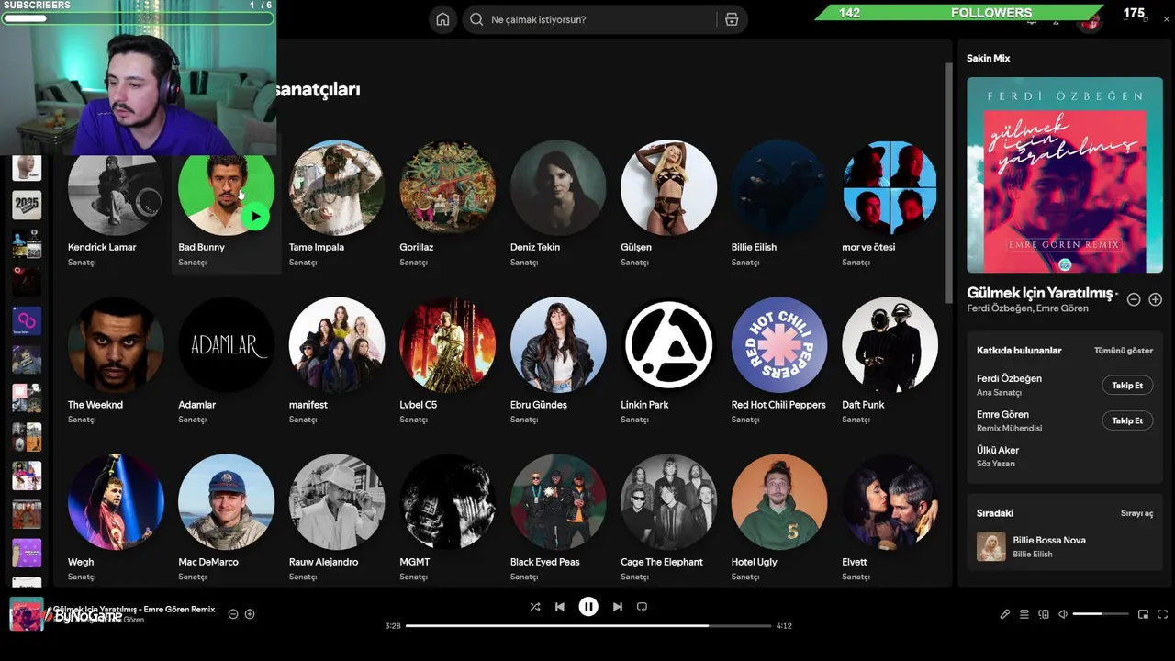Open the Browse icon in search bar

click(732, 19)
